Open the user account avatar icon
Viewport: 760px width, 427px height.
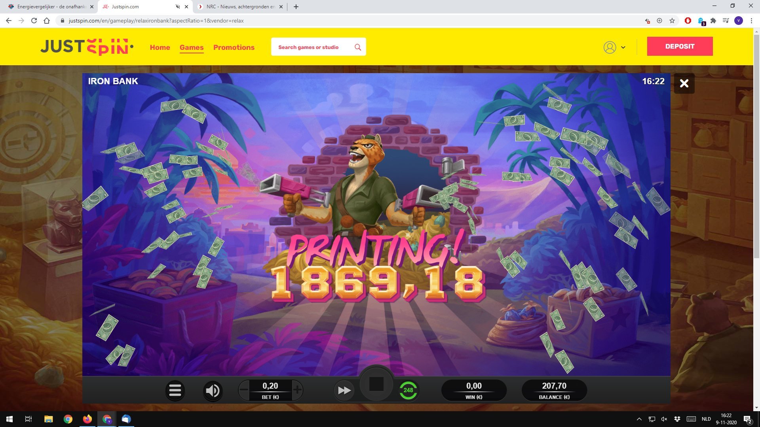pos(610,47)
